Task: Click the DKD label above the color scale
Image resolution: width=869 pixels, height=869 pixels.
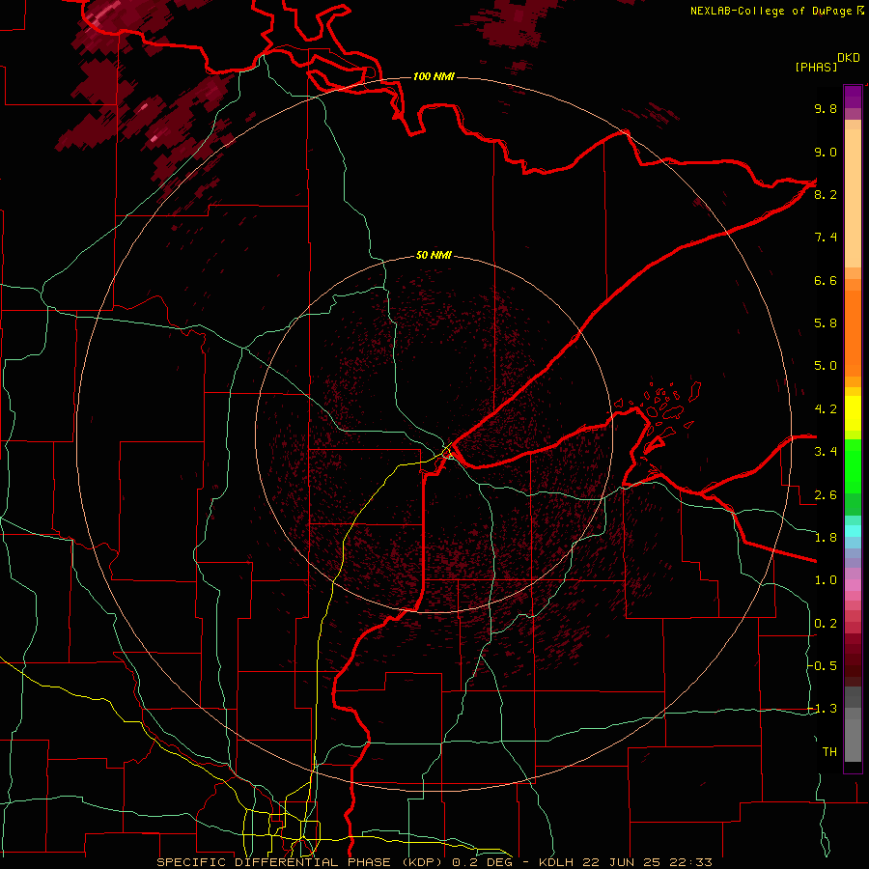Action: 849,58
